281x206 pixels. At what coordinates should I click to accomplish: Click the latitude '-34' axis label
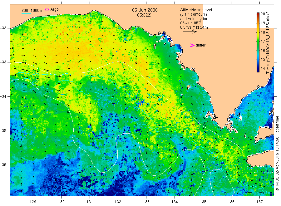[x=3, y=96]
